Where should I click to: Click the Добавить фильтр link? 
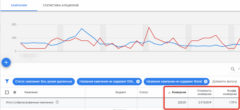225,81
